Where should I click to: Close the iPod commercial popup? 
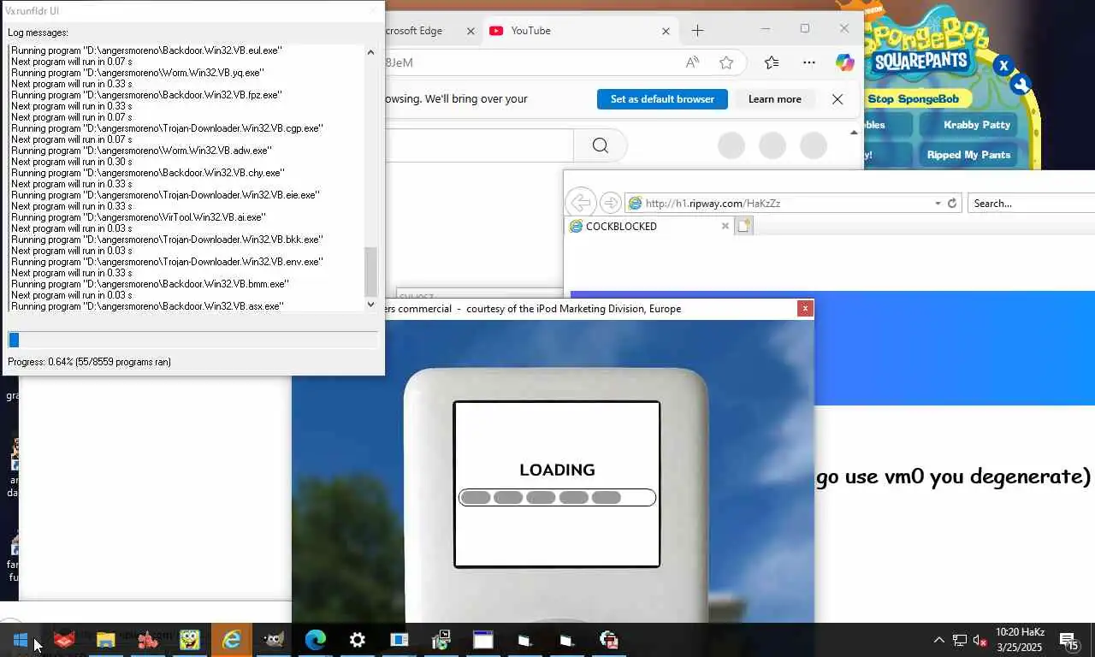[805, 309]
